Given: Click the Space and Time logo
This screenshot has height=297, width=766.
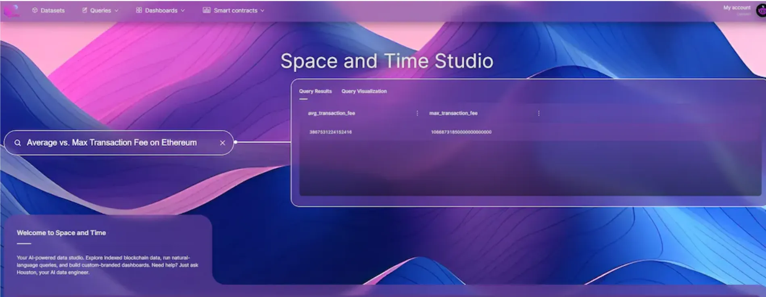Looking at the screenshot, I should coord(11,10).
